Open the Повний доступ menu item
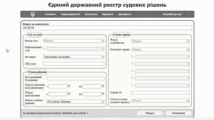Screen dimensions: 214x120 point(172,14)
